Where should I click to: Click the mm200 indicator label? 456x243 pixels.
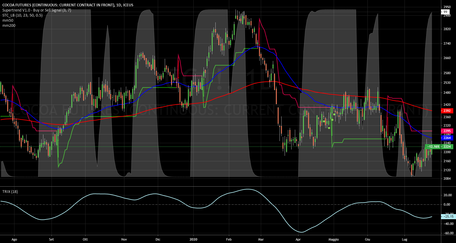(x=9, y=25)
